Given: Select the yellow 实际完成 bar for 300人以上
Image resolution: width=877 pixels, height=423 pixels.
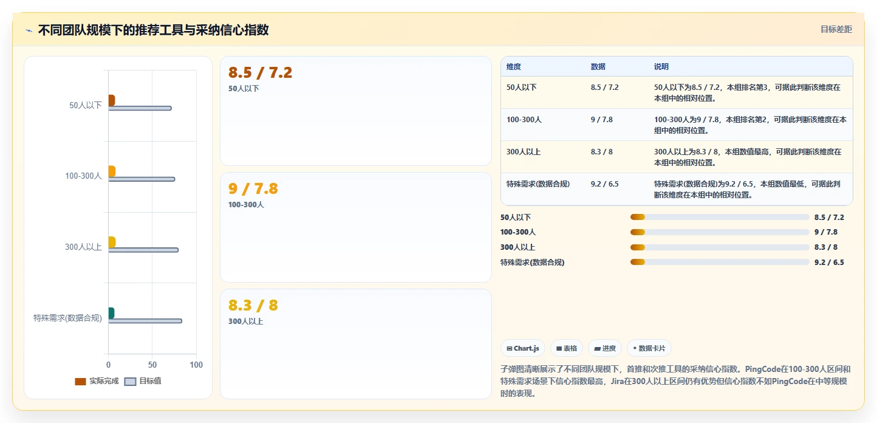Looking at the screenshot, I should tap(112, 242).
